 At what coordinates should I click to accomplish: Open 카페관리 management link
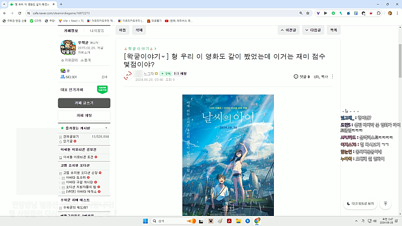tap(69, 60)
